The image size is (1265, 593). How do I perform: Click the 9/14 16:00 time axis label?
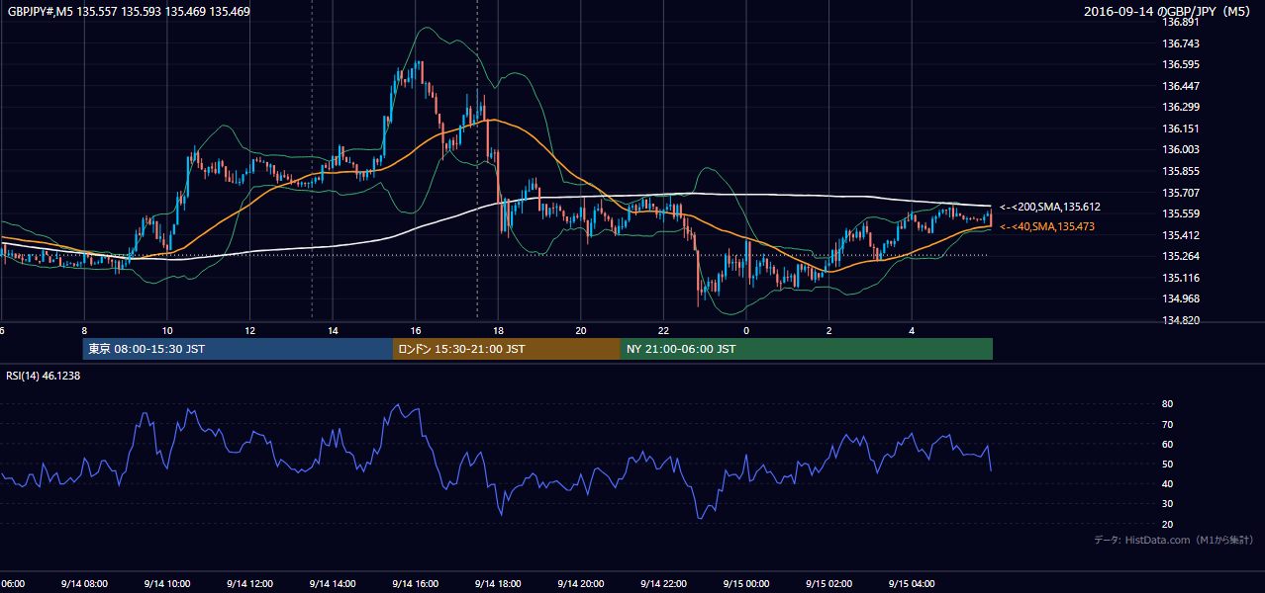[415, 584]
